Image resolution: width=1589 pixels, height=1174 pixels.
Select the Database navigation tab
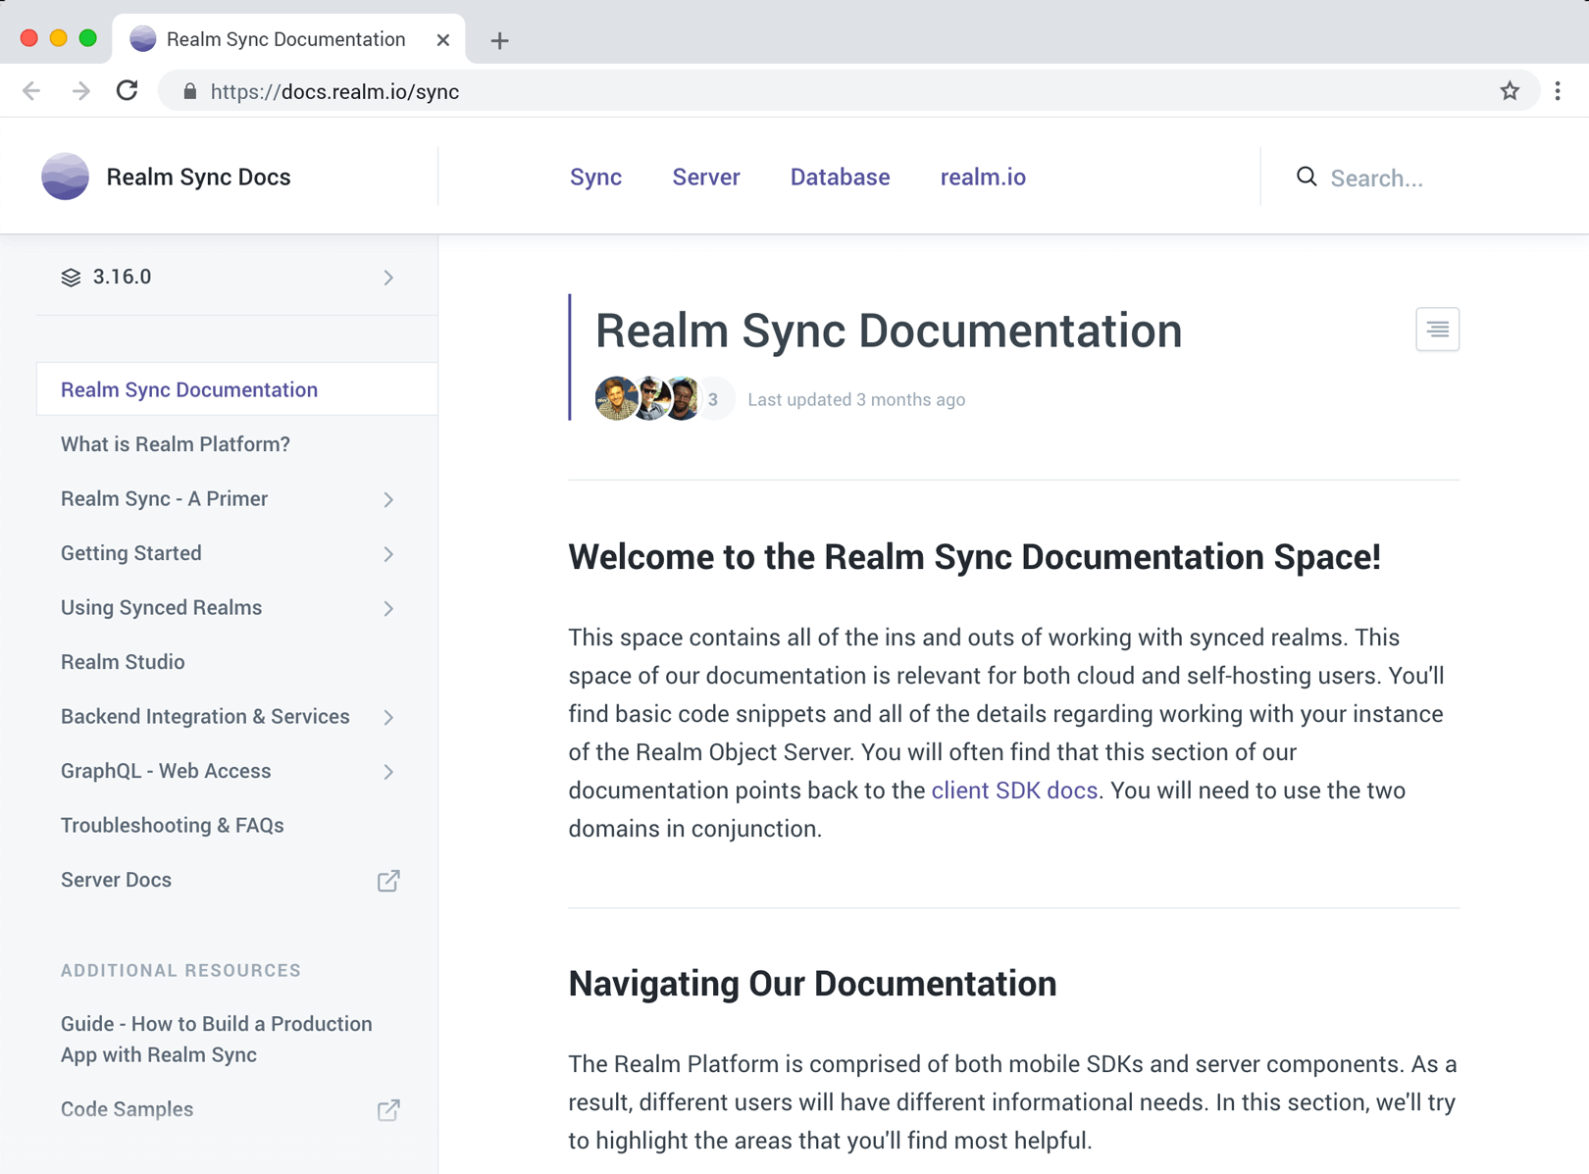pyautogui.click(x=840, y=177)
